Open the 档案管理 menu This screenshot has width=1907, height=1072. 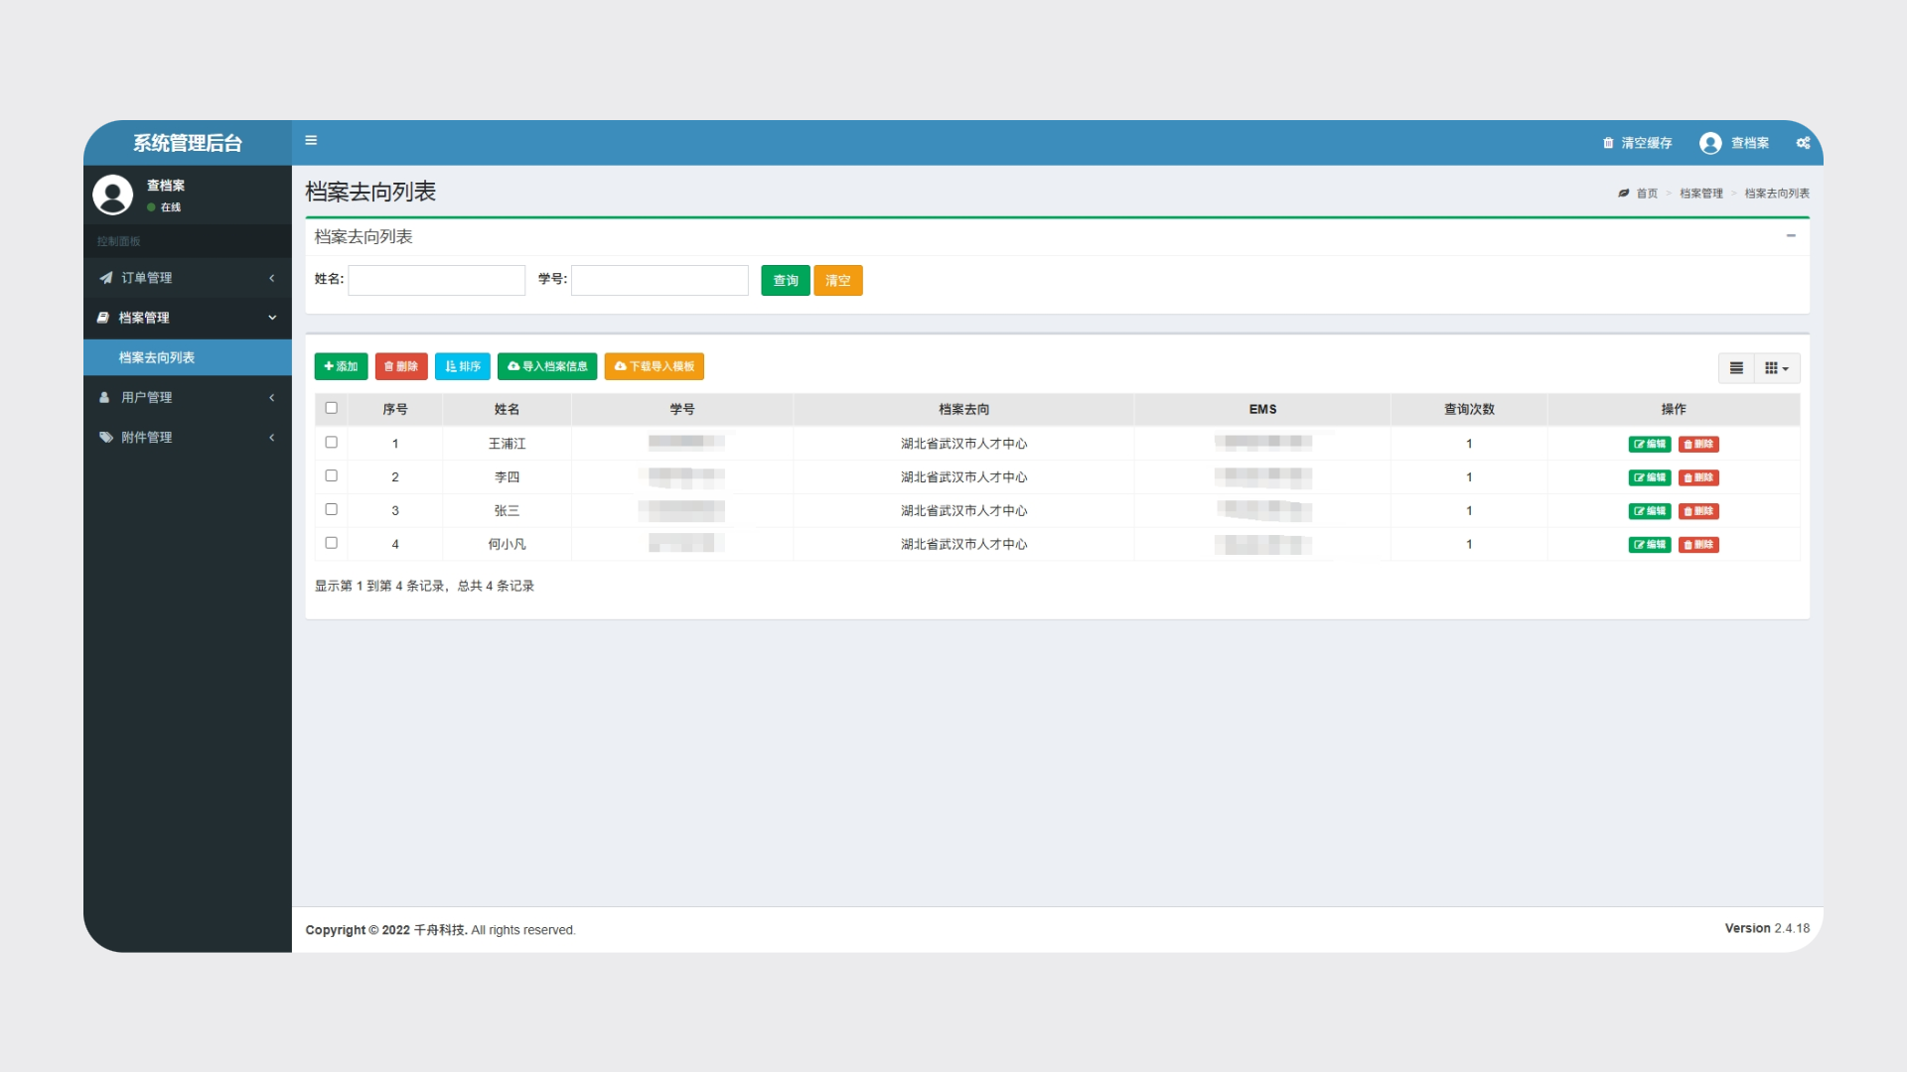tap(188, 318)
